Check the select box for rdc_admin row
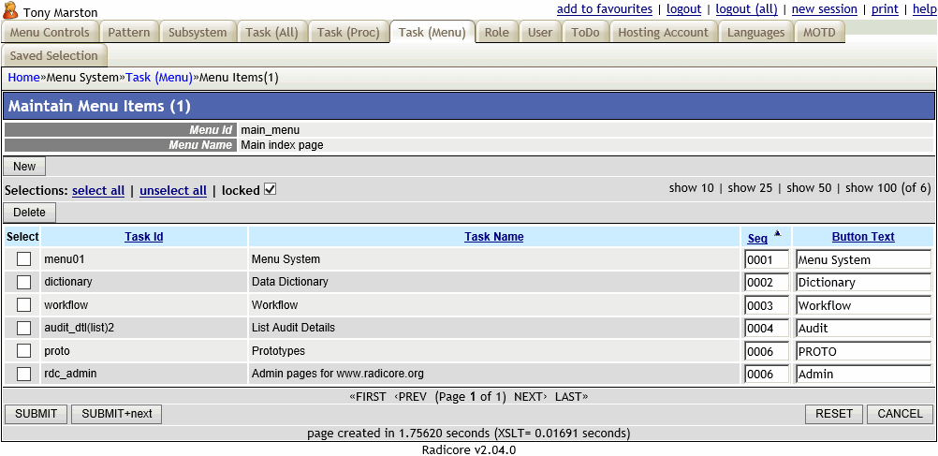Viewport: 938px width, 456px height. (23, 374)
